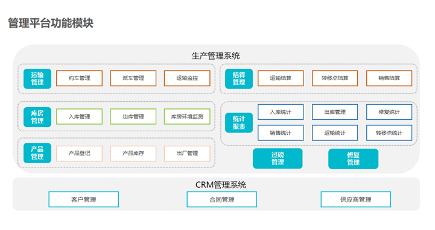The image size is (435, 230).
Task: Click the 统计报表 teal module block
Action: [239, 123]
